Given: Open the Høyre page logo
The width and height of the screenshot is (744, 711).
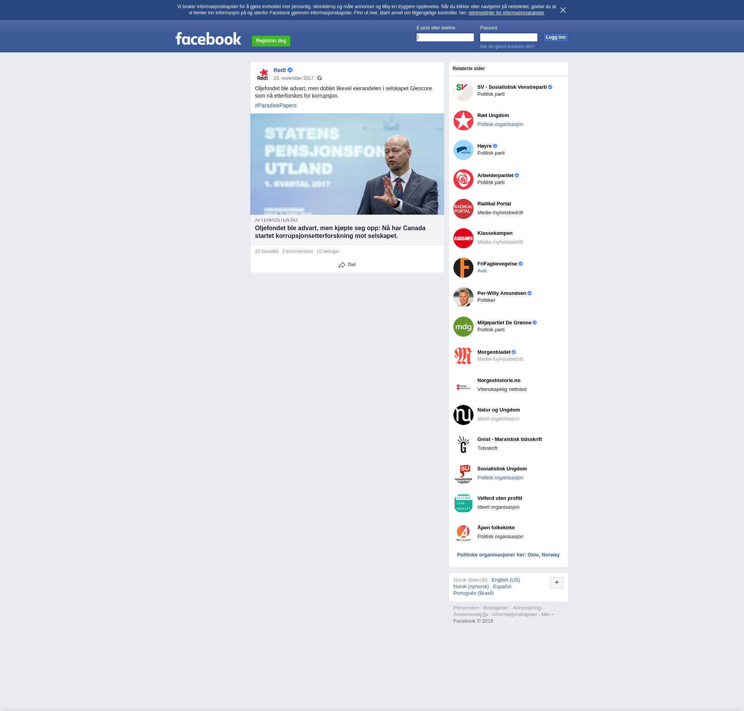Looking at the screenshot, I should point(463,150).
